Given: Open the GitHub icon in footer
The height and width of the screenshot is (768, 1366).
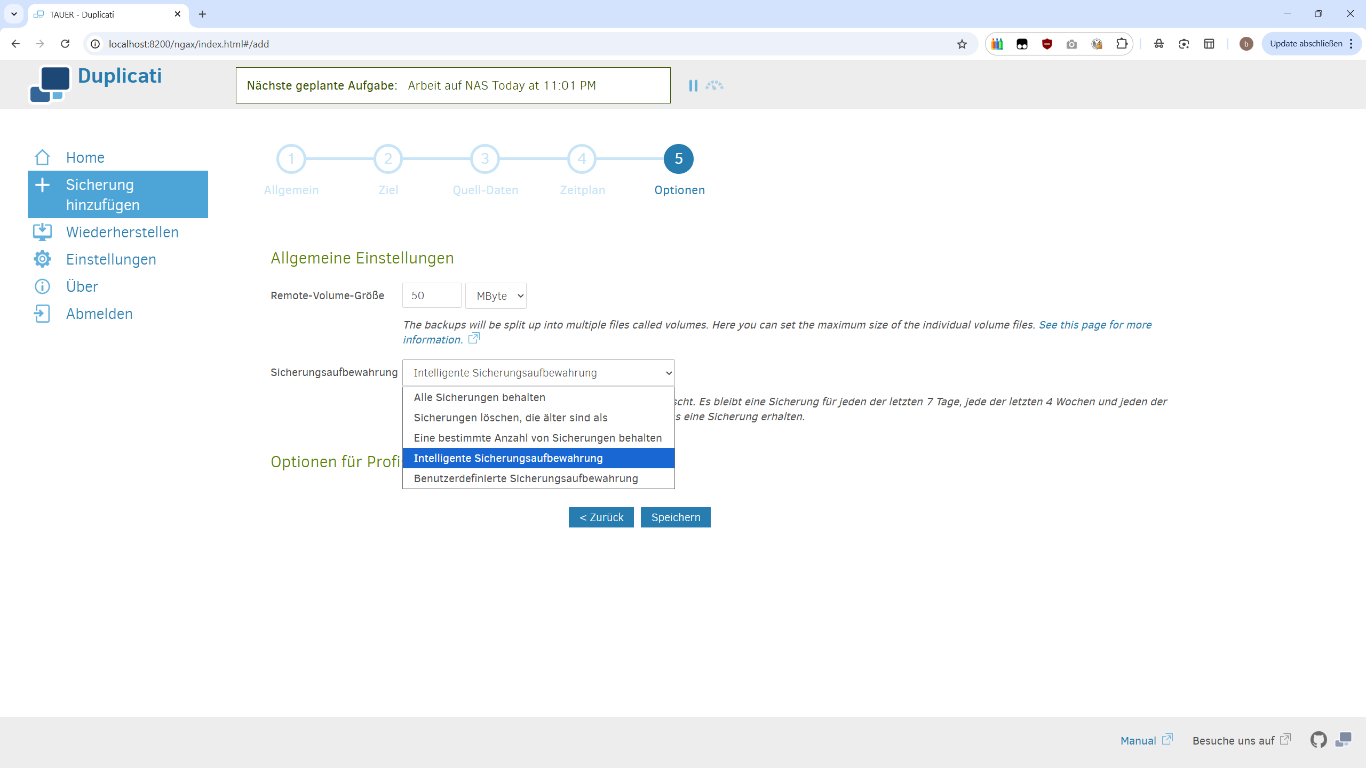Looking at the screenshot, I should pyautogui.click(x=1319, y=740).
